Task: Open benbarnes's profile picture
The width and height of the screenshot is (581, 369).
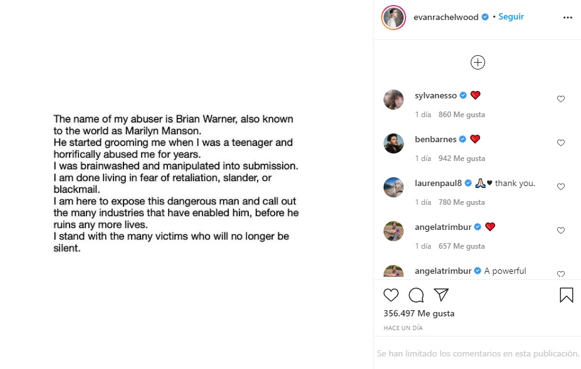Action: pos(394,143)
